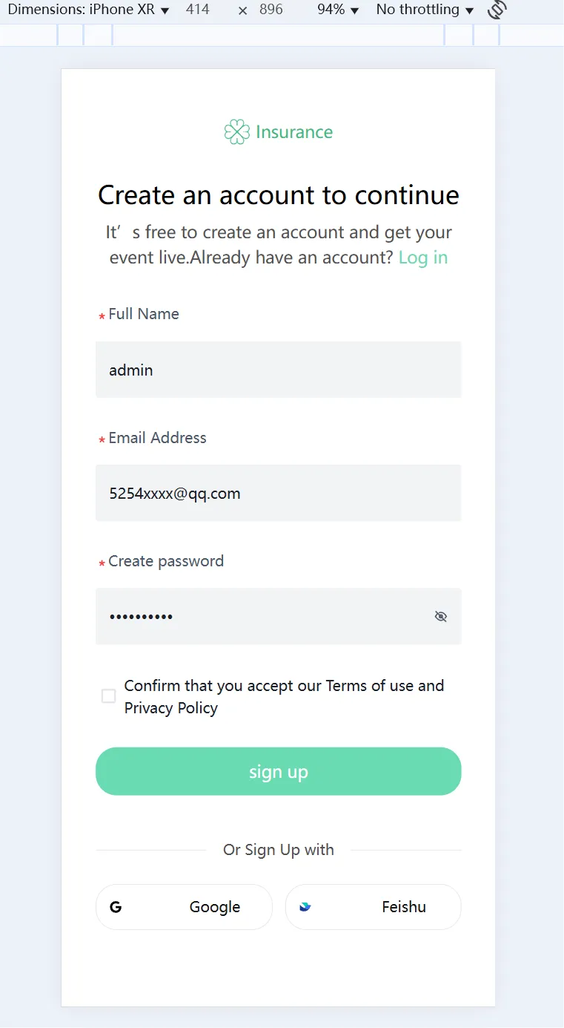Click the Feishu logo icon
The height and width of the screenshot is (1028, 564).
(305, 907)
